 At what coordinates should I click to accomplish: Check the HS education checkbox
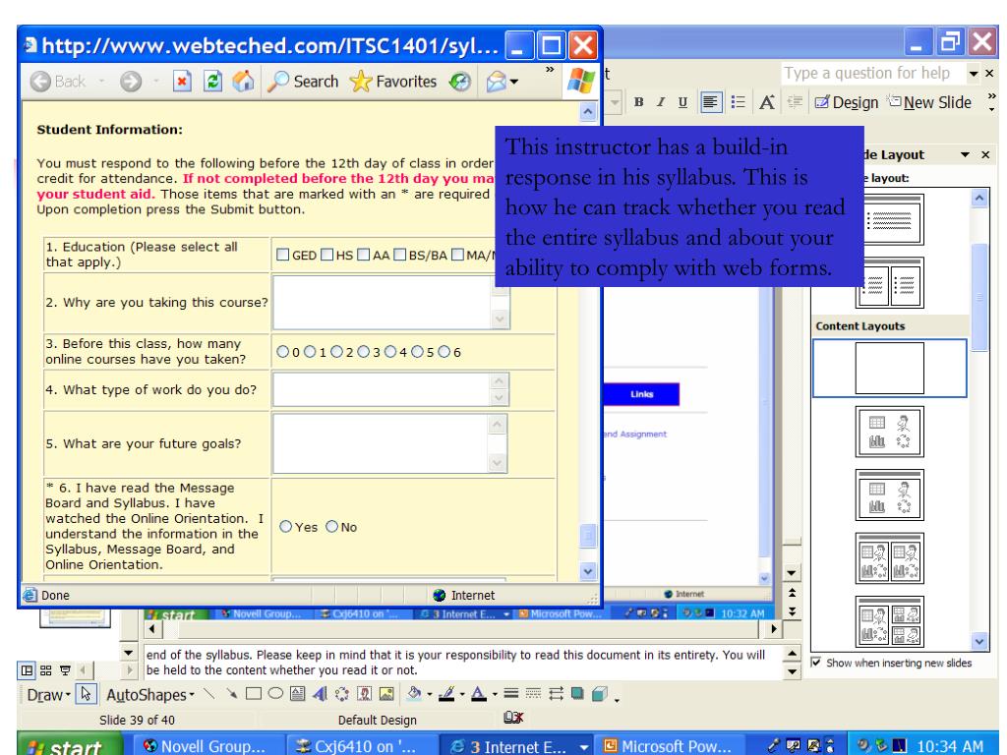coord(326,255)
